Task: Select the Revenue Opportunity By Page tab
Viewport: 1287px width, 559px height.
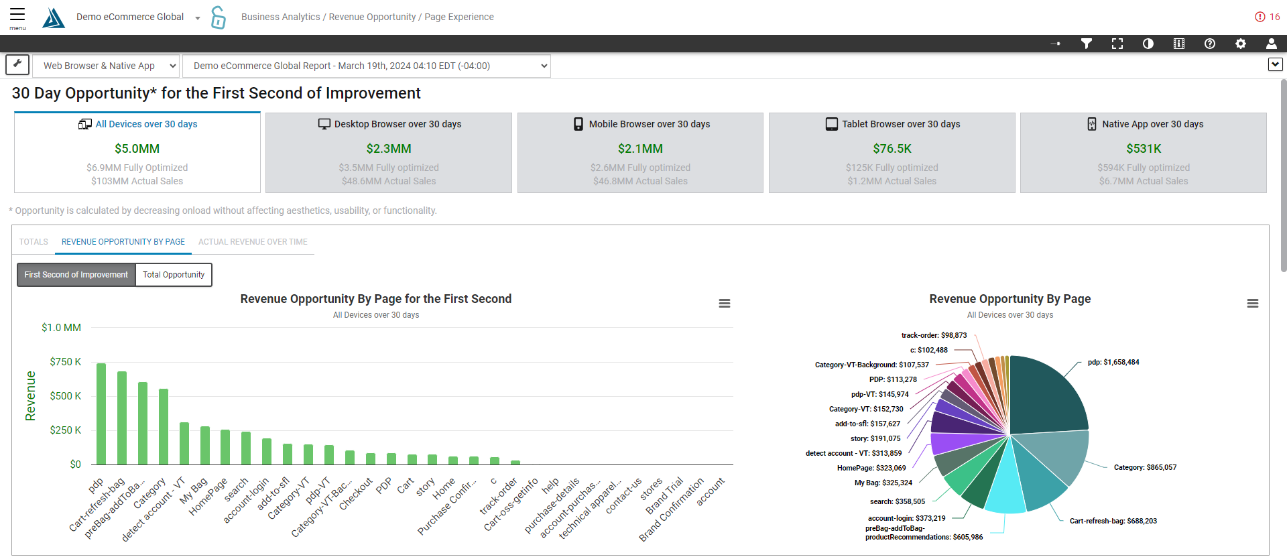Action: (123, 242)
